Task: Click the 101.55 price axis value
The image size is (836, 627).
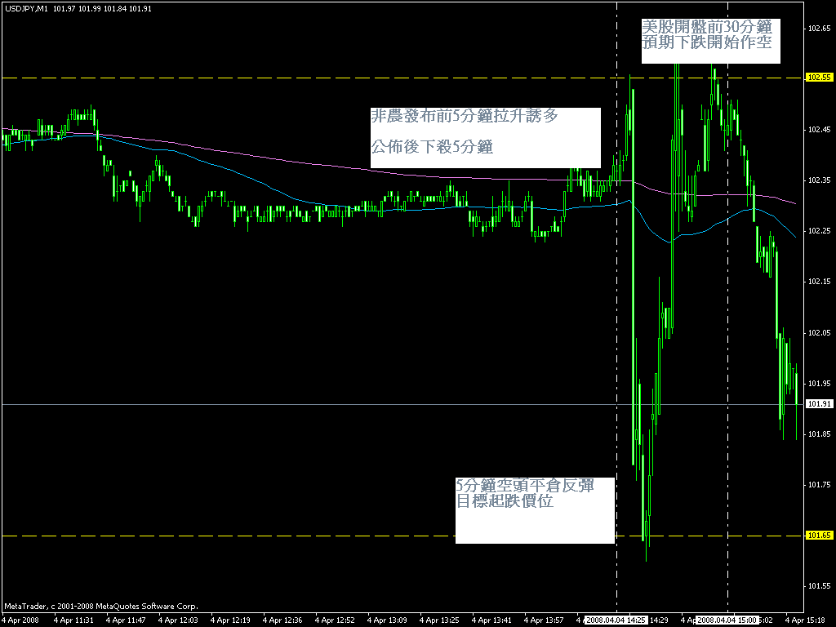Action: click(x=820, y=586)
